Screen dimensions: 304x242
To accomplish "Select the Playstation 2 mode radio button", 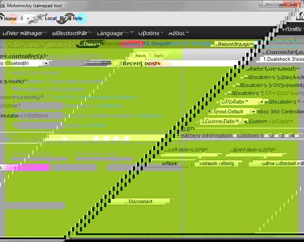I will click(238, 85).
